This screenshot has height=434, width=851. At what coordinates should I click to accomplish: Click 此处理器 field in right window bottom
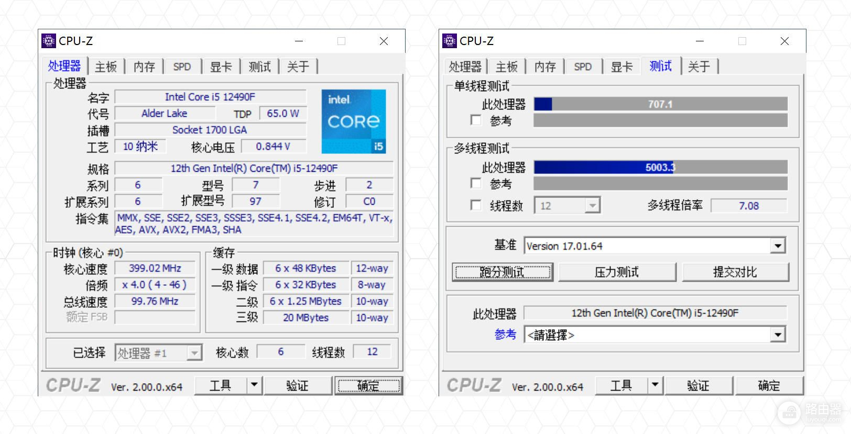pos(655,313)
